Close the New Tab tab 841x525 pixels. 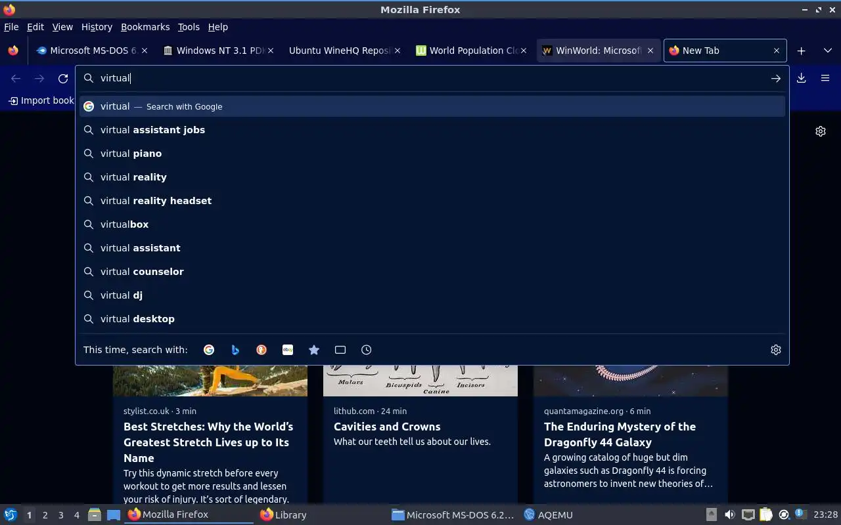point(777,51)
